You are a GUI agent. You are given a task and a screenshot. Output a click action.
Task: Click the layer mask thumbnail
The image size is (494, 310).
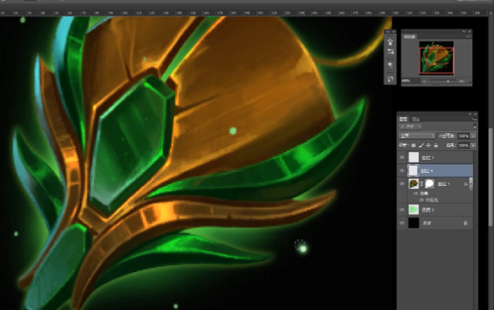(430, 184)
